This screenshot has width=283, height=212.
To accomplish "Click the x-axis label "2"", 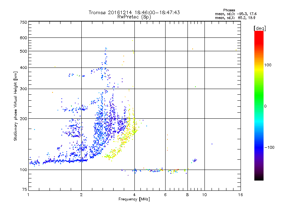I will pos(81,195).
